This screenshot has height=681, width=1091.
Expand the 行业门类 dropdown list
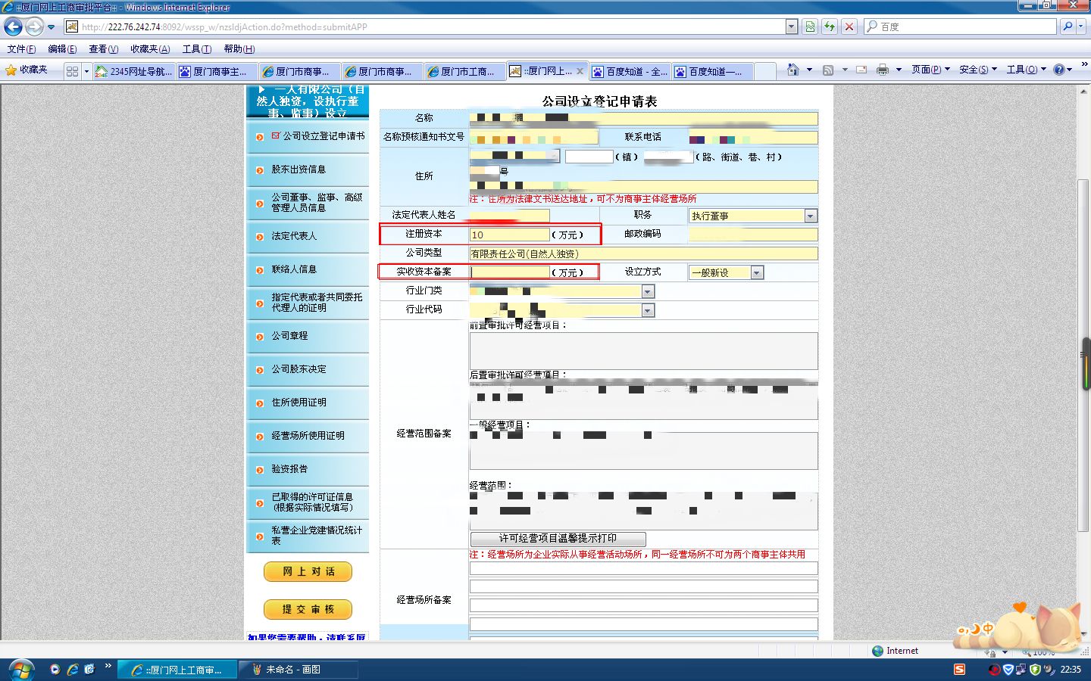[x=648, y=291]
